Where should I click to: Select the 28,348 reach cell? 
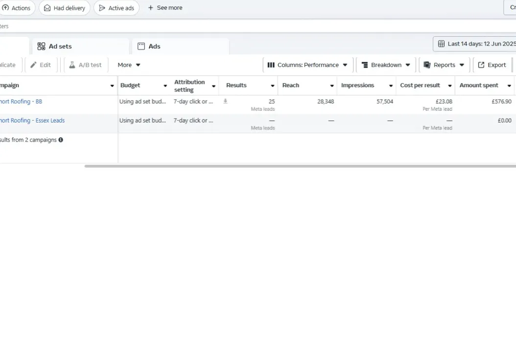pos(326,101)
